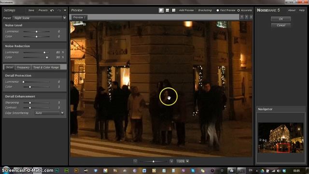309x174 pixels.
Task: Zoom in with the plus button
Action: 171,161
